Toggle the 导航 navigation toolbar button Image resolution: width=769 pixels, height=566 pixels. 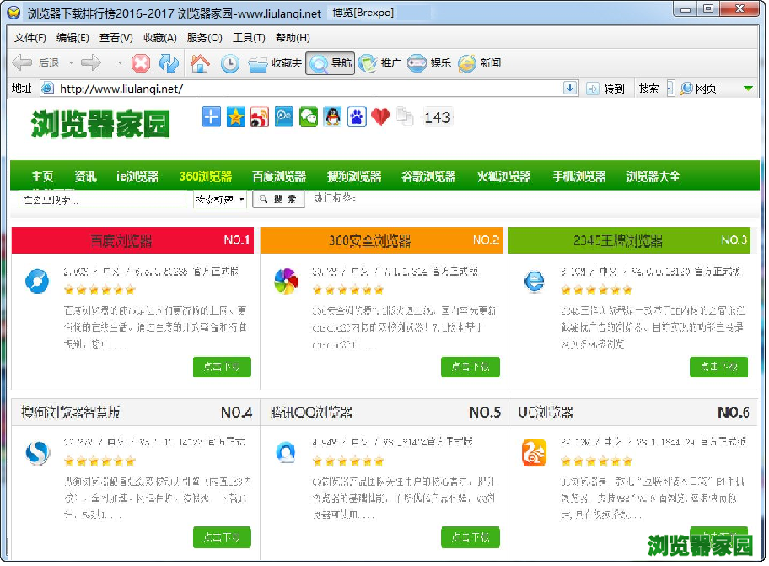[x=330, y=63]
